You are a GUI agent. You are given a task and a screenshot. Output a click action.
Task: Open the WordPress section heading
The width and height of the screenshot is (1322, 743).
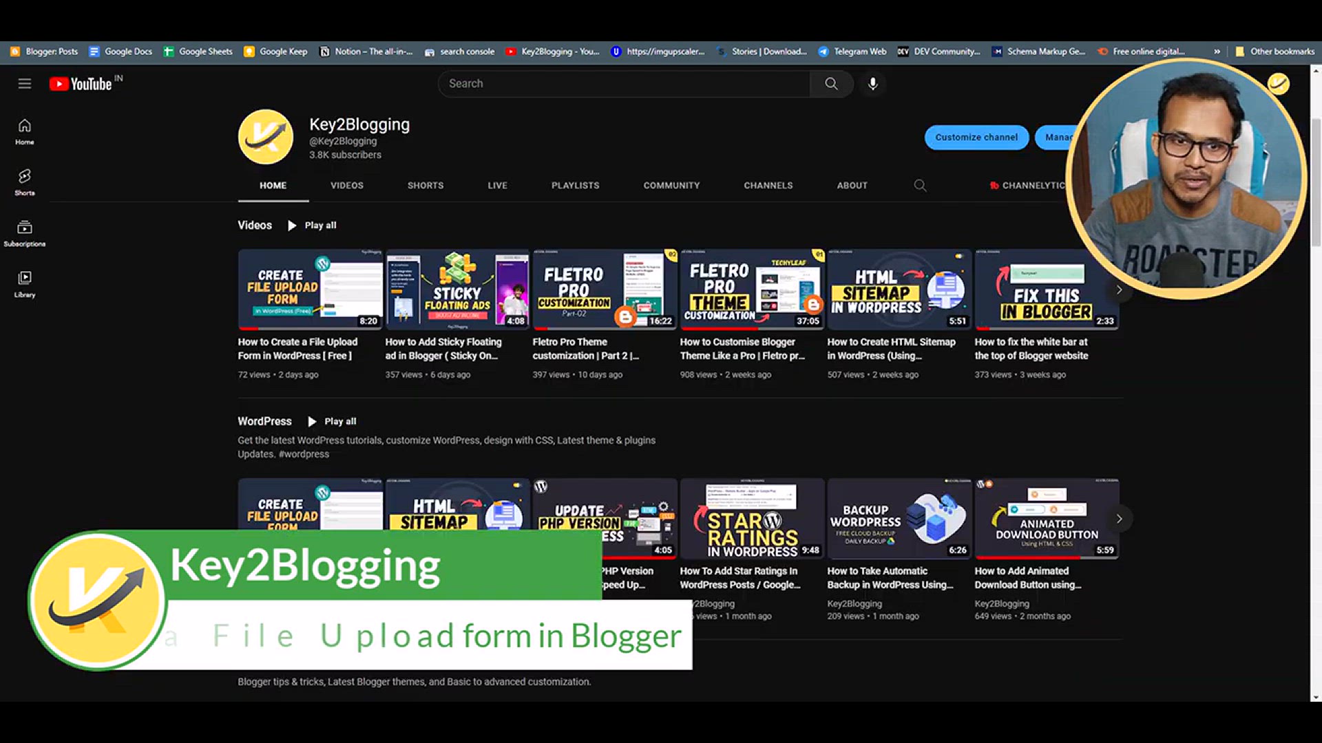(264, 421)
